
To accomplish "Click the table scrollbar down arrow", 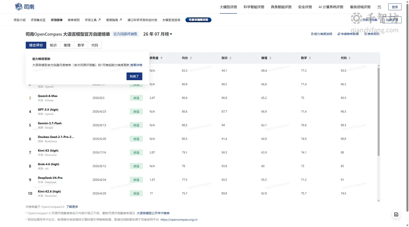I will click(379, 201).
